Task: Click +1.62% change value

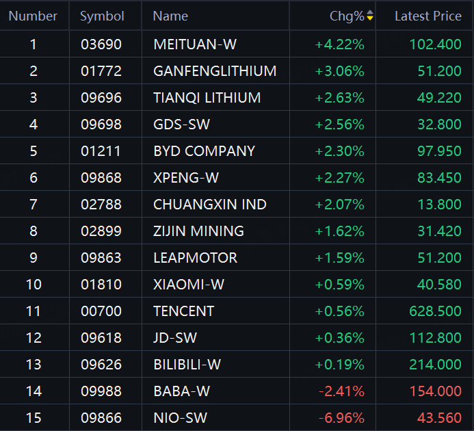Action: (339, 231)
